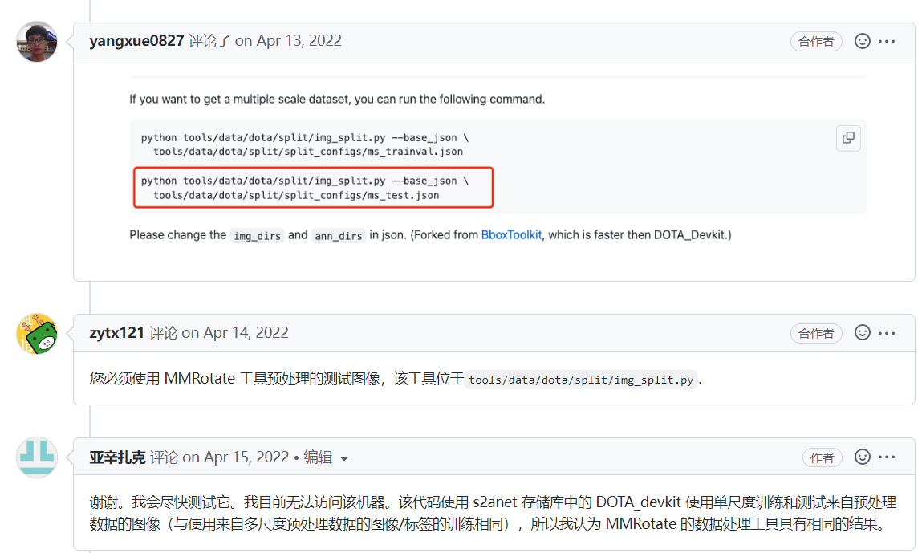Open 亚辛扎克 username link
The image size is (918, 553).
coord(117,457)
